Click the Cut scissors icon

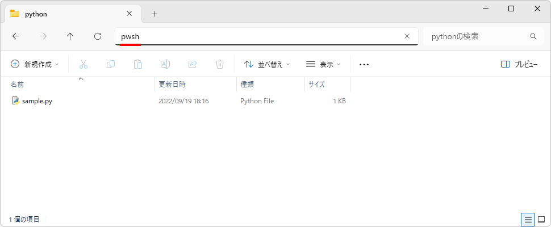(84, 64)
